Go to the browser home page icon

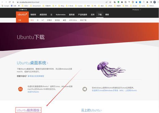point(13,2)
